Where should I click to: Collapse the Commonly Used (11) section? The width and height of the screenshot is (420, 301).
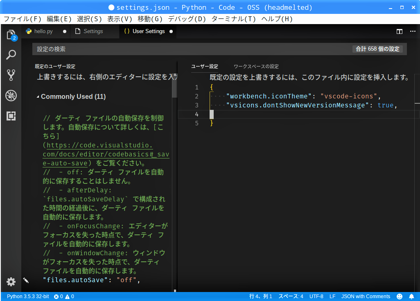[x=71, y=96]
